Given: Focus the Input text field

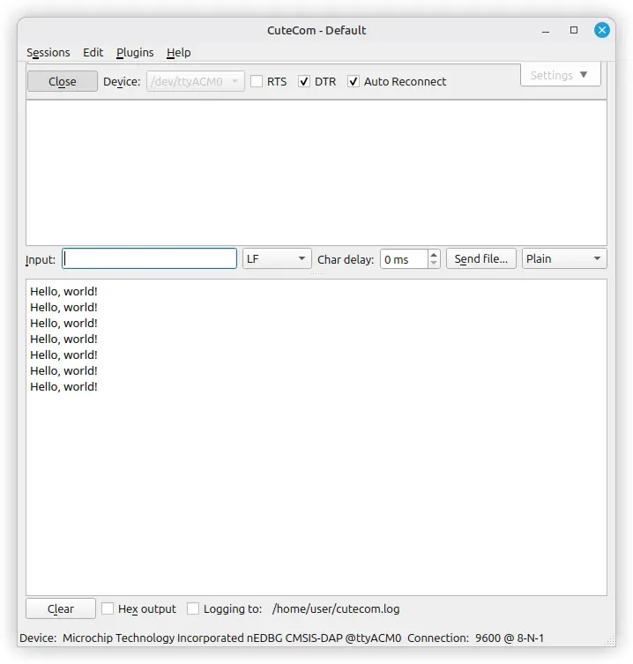Looking at the screenshot, I should 150,258.
